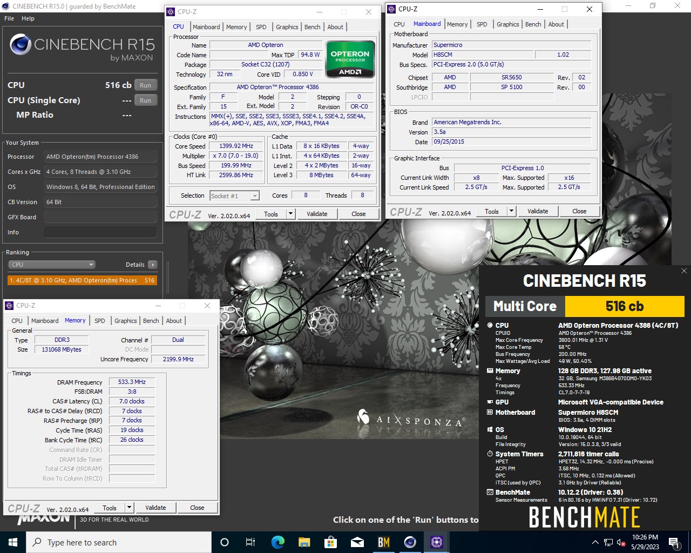Click Validate in the Mainboard window
691x553 pixels.
click(x=538, y=211)
